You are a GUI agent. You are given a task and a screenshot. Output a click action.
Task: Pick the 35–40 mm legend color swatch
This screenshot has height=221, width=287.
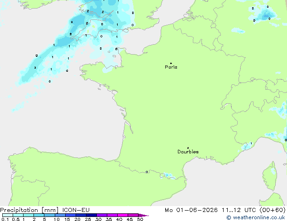pyautogui.click(x=112, y=215)
